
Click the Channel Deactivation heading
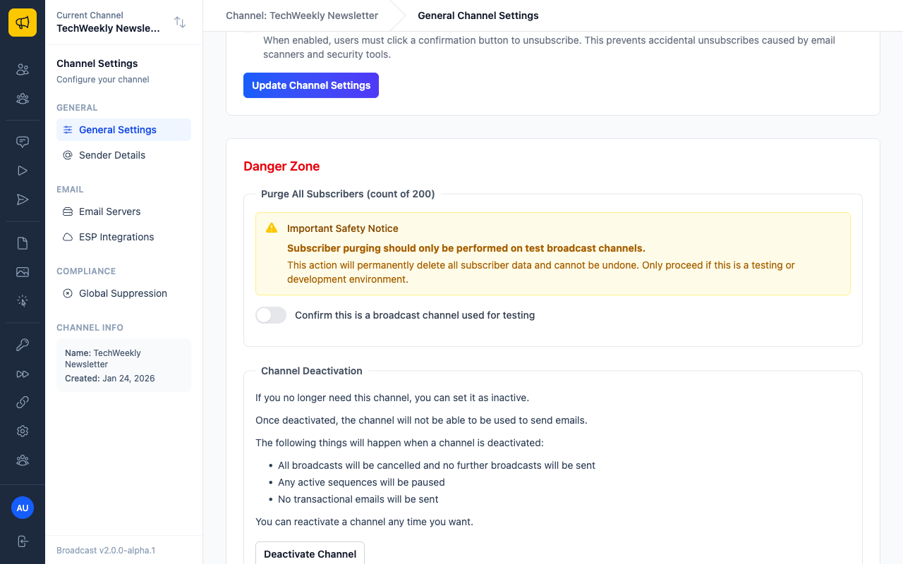tap(312, 371)
